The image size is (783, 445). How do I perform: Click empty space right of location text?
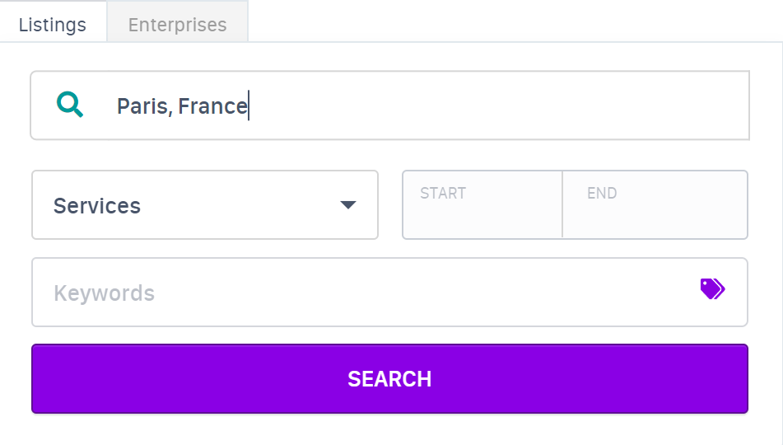(x=494, y=105)
